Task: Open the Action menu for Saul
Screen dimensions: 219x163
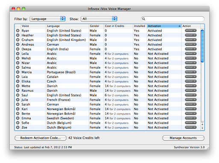Action: pyautogui.click(x=191, y=95)
